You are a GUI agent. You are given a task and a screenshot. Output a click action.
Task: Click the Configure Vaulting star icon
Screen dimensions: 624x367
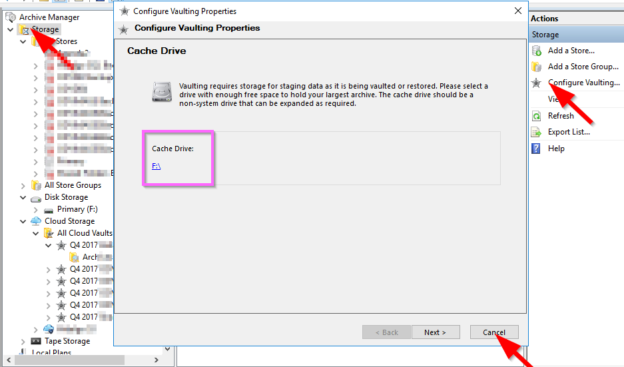(537, 83)
